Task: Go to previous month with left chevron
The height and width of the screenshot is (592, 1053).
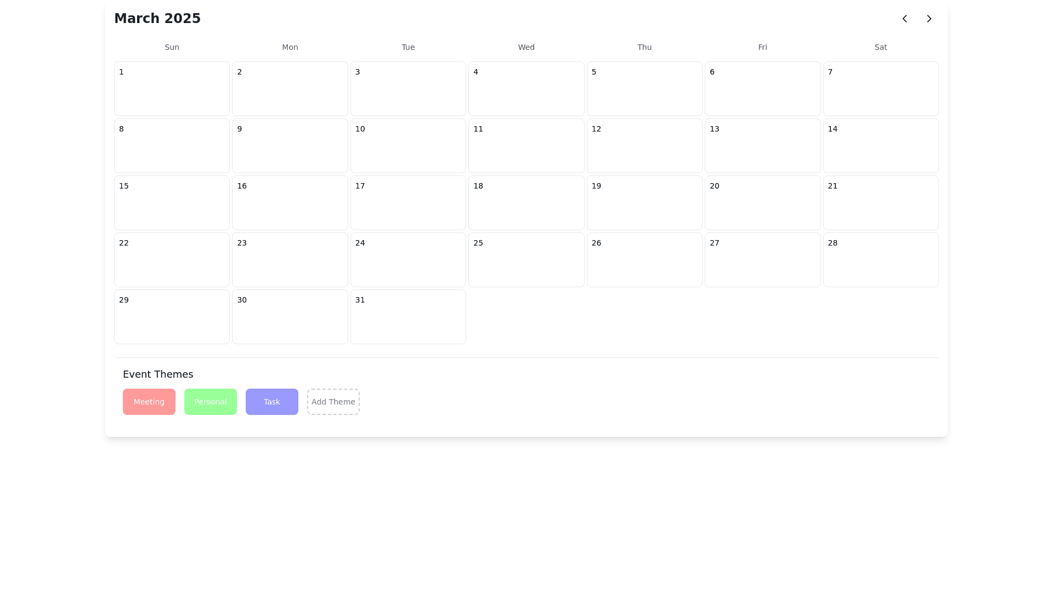Action: coord(904,19)
